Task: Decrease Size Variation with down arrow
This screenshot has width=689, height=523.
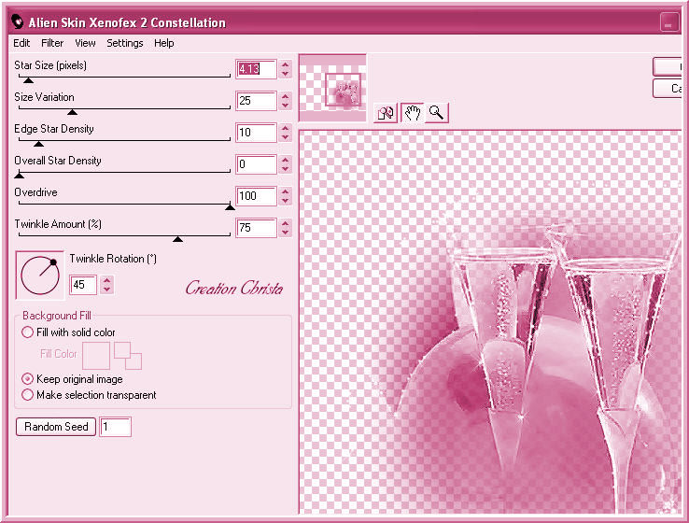Action: 286,106
